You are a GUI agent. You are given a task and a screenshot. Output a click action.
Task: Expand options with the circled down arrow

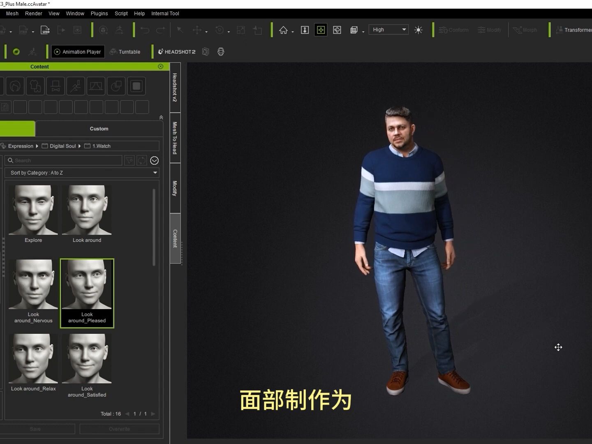point(155,160)
